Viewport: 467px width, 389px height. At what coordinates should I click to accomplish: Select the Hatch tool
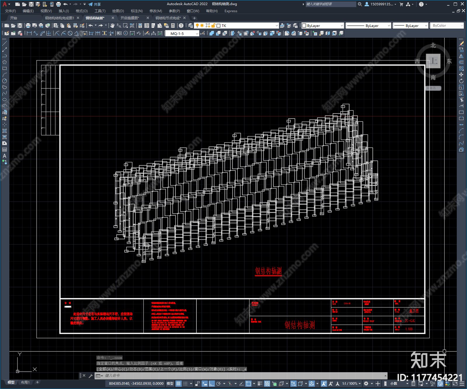(x=4, y=131)
